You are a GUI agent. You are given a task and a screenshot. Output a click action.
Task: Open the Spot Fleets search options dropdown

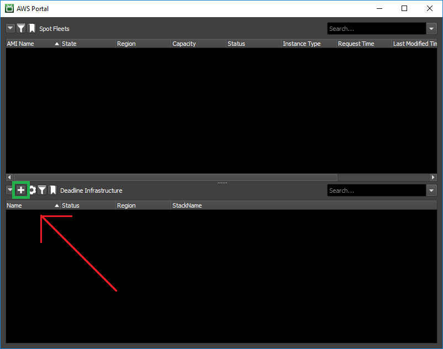431,29
